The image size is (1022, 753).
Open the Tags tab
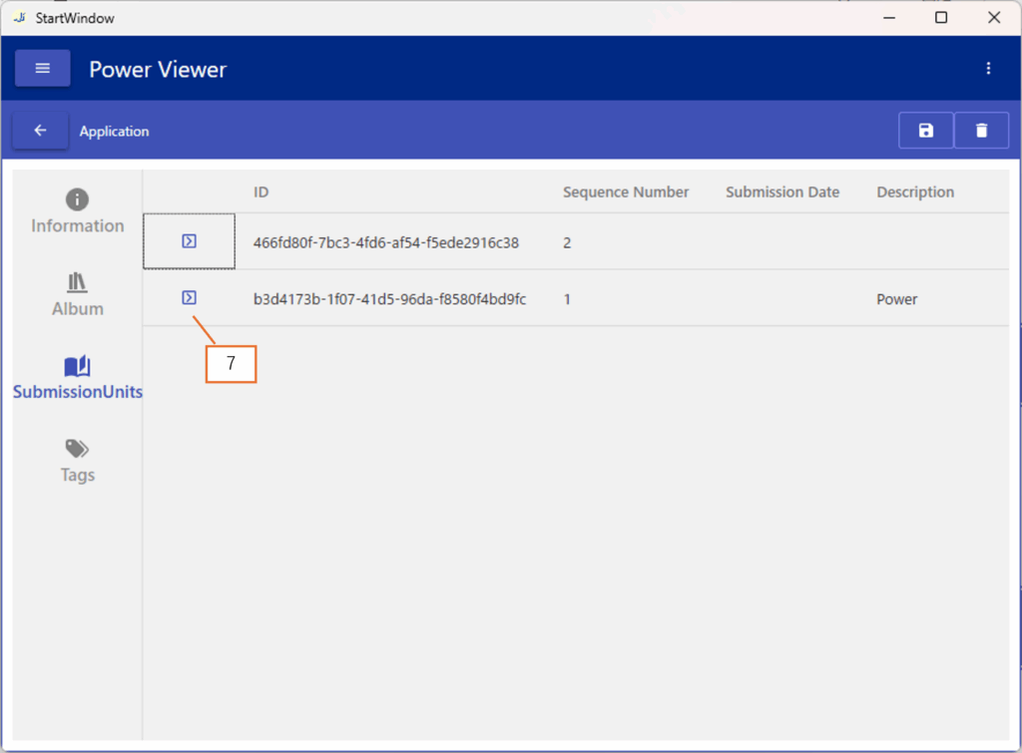coord(77,460)
